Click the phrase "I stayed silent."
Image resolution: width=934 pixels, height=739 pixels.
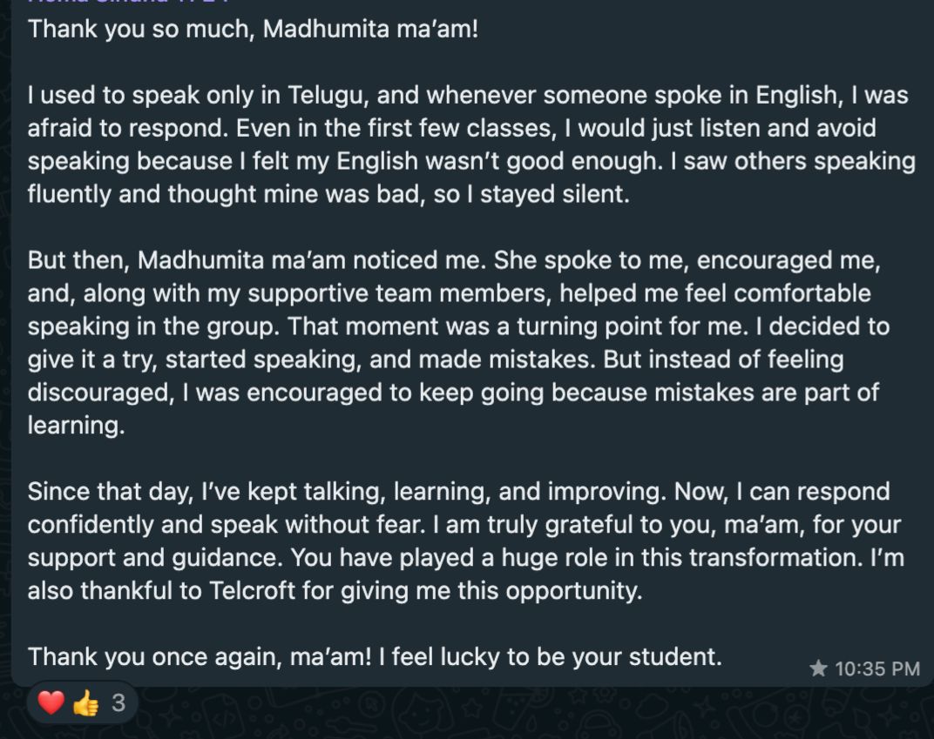(x=549, y=194)
